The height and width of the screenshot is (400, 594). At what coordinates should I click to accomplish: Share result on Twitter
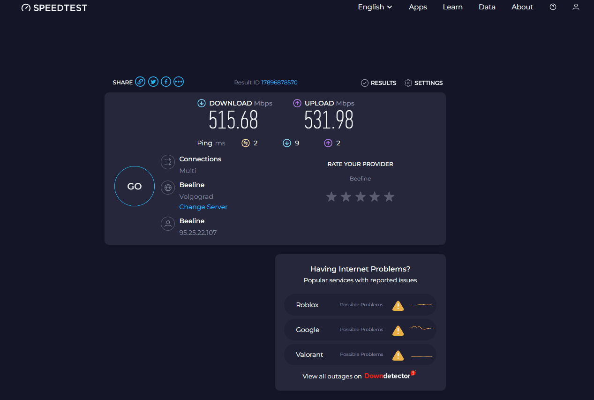point(153,82)
